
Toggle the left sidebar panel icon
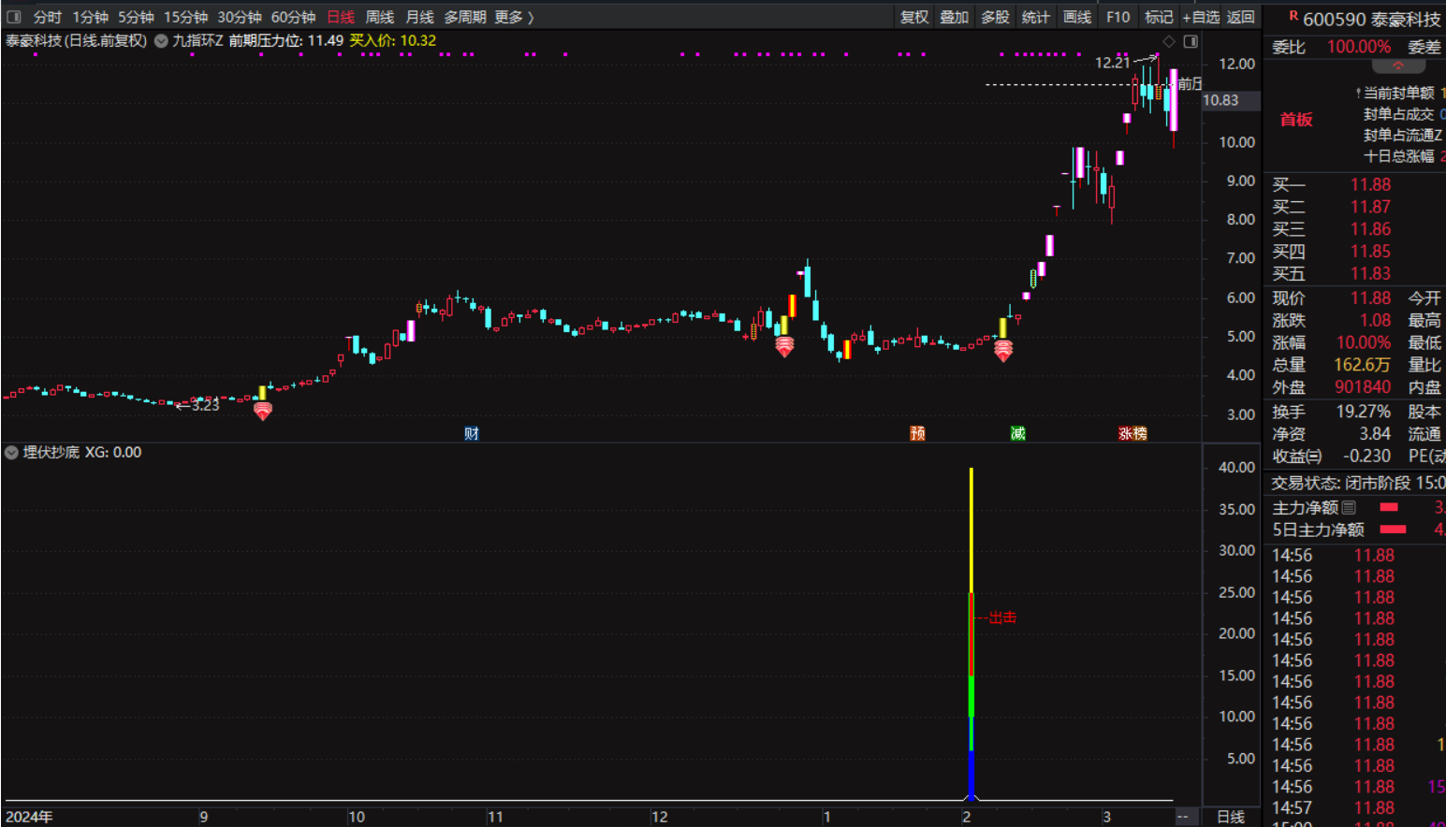tap(14, 17)
